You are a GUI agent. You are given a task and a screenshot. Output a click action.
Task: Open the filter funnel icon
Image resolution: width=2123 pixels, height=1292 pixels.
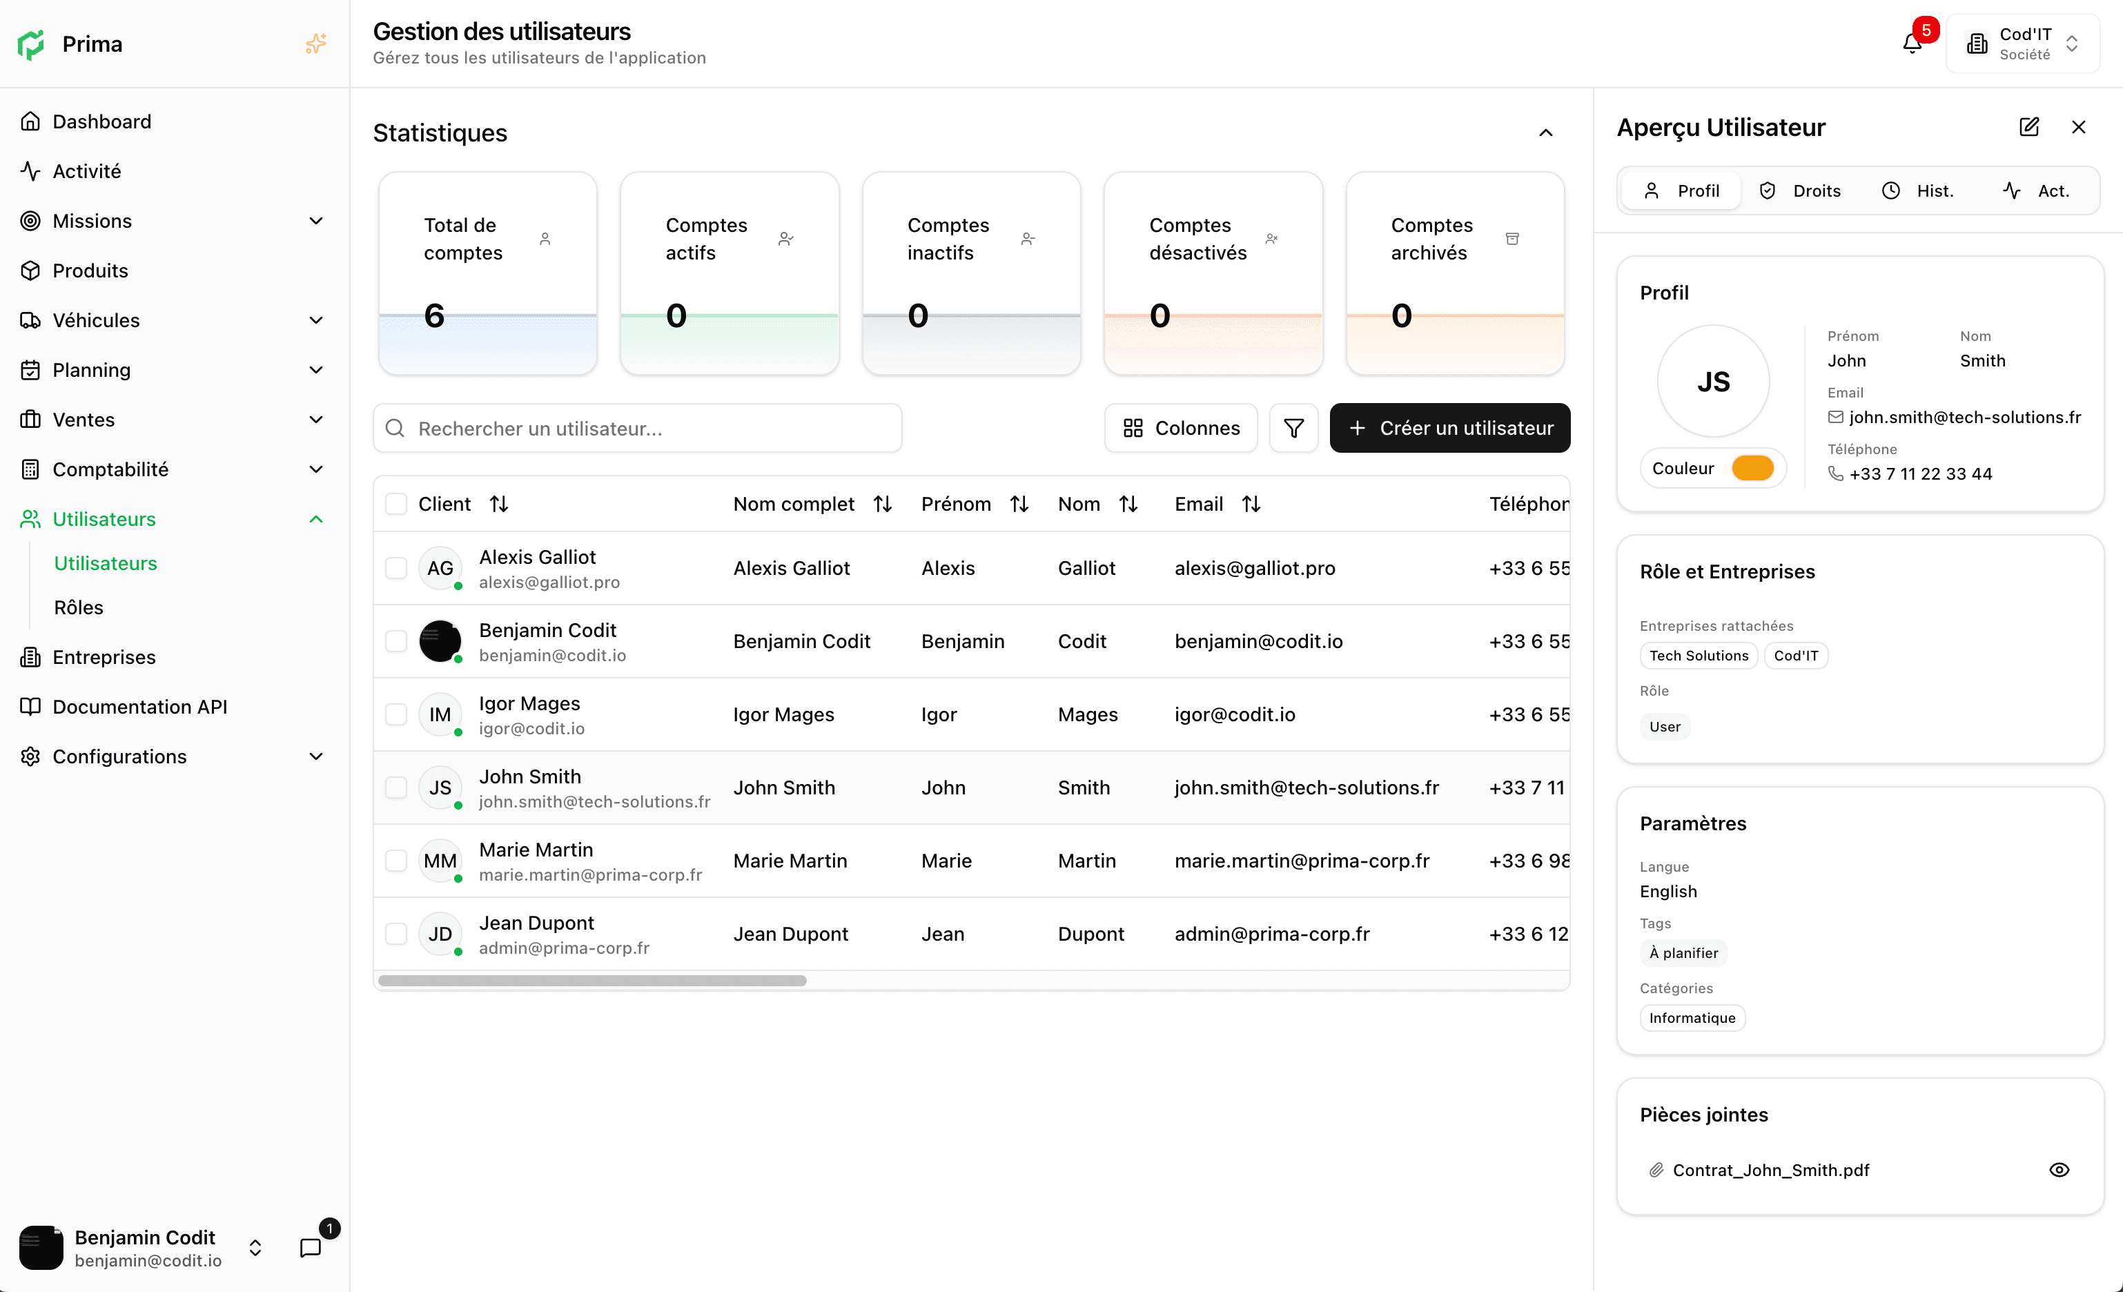(1293, 428)
